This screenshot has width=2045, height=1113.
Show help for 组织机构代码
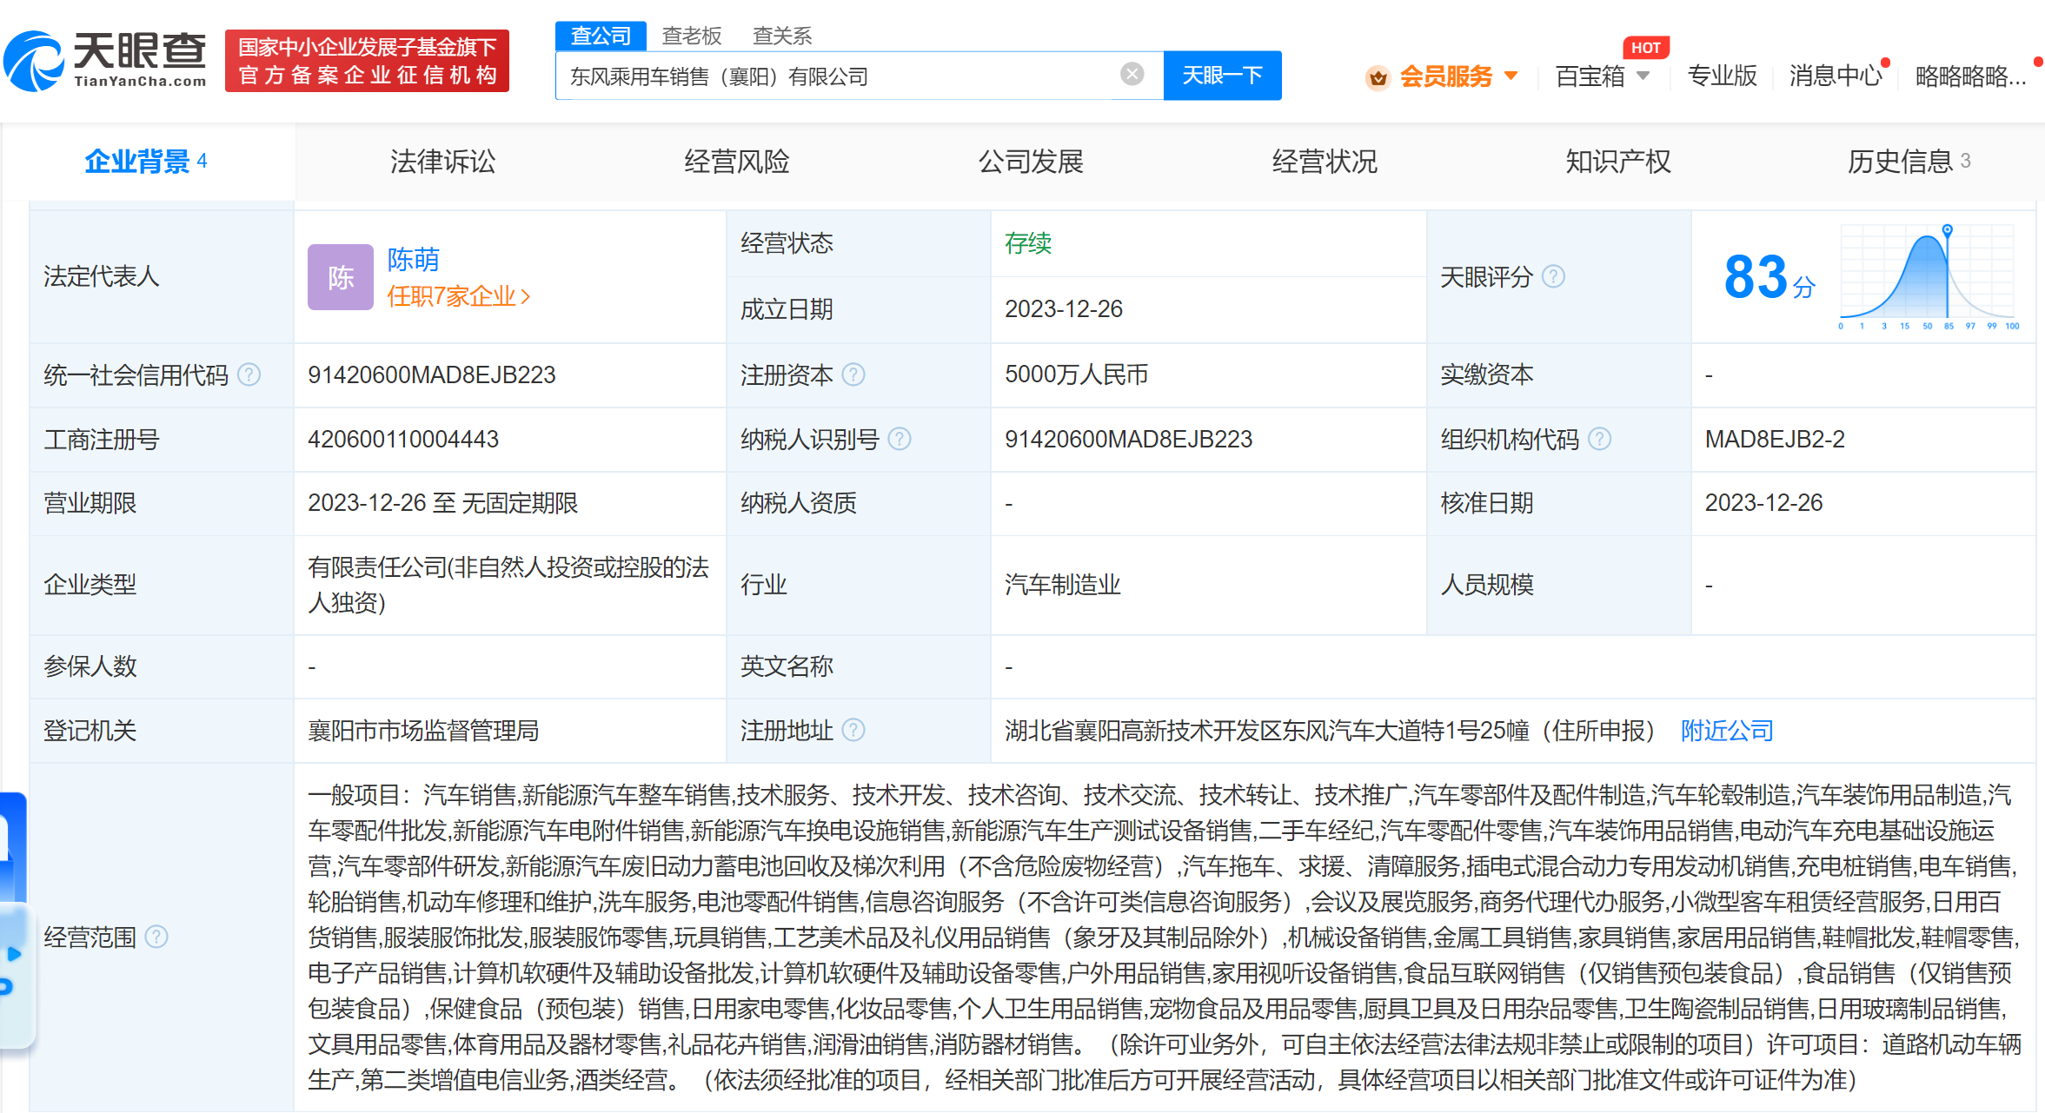click(x=1600, y=439)
